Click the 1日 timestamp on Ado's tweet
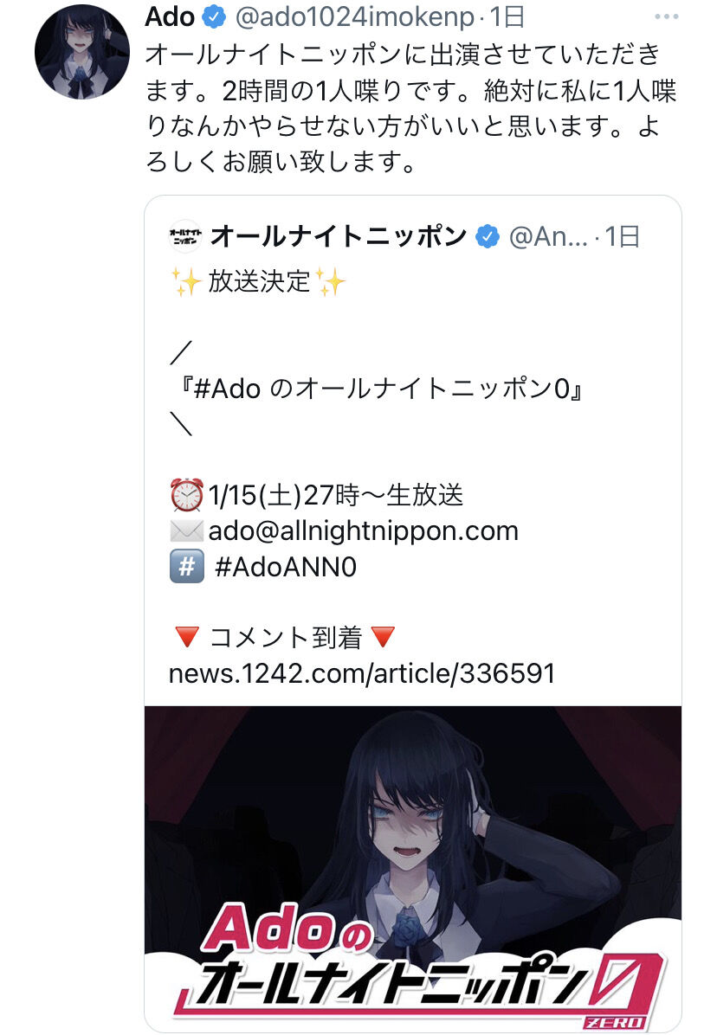Image resolution: width=717 pixels, height=1035 pixels. pyautogui.click(x=507, y=18)
